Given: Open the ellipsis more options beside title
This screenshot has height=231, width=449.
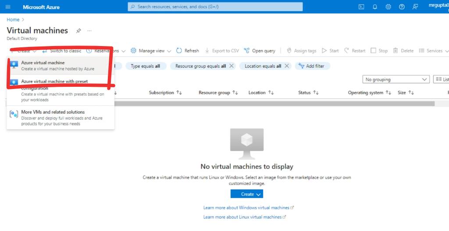Looking at the screenshot, I should pyautogui.click(x=89, y=31).
